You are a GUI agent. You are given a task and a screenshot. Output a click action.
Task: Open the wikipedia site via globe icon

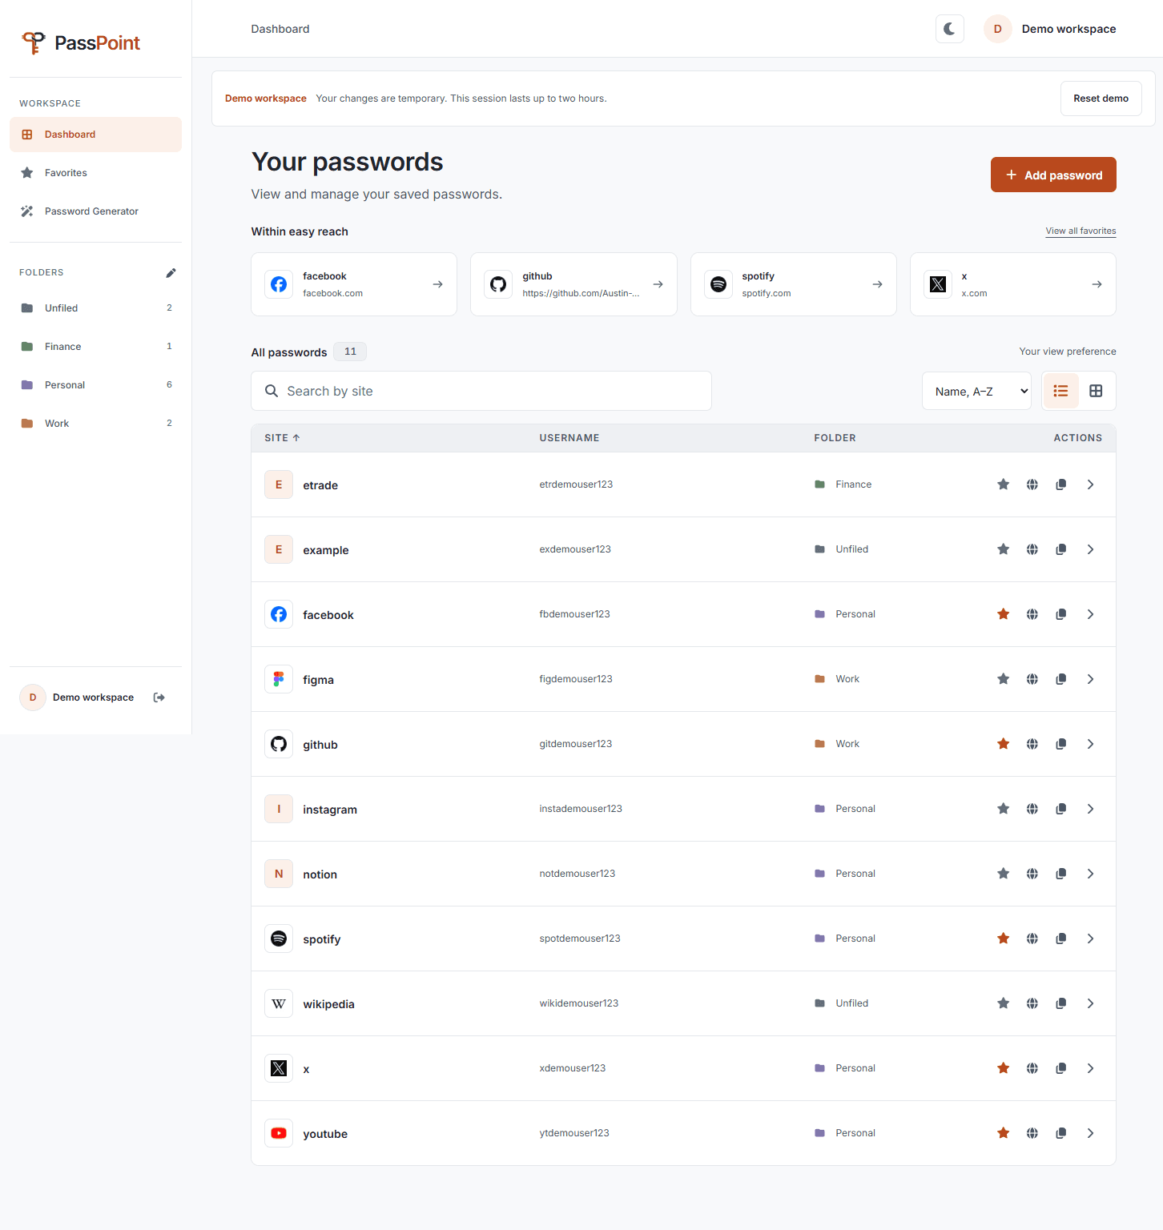(x=1032, y=1003)
